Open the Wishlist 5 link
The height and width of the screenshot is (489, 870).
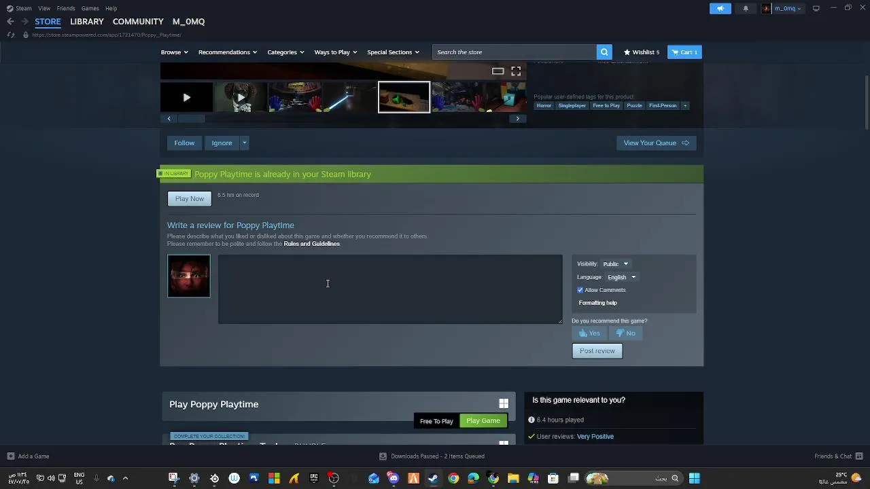642,52
